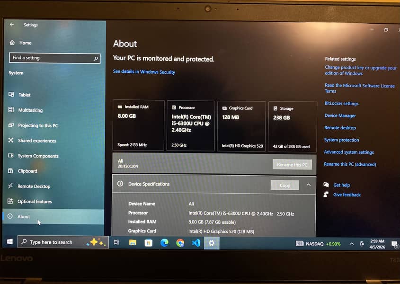400x284 pixels.
Task: Click the About info icon in sidebar
Action: [x=10, y=216]
